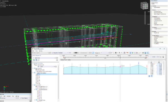Viewport: 168px width, 102px height.
Task: Open the Settings menu in Materials panel
Action: (17, 96)
